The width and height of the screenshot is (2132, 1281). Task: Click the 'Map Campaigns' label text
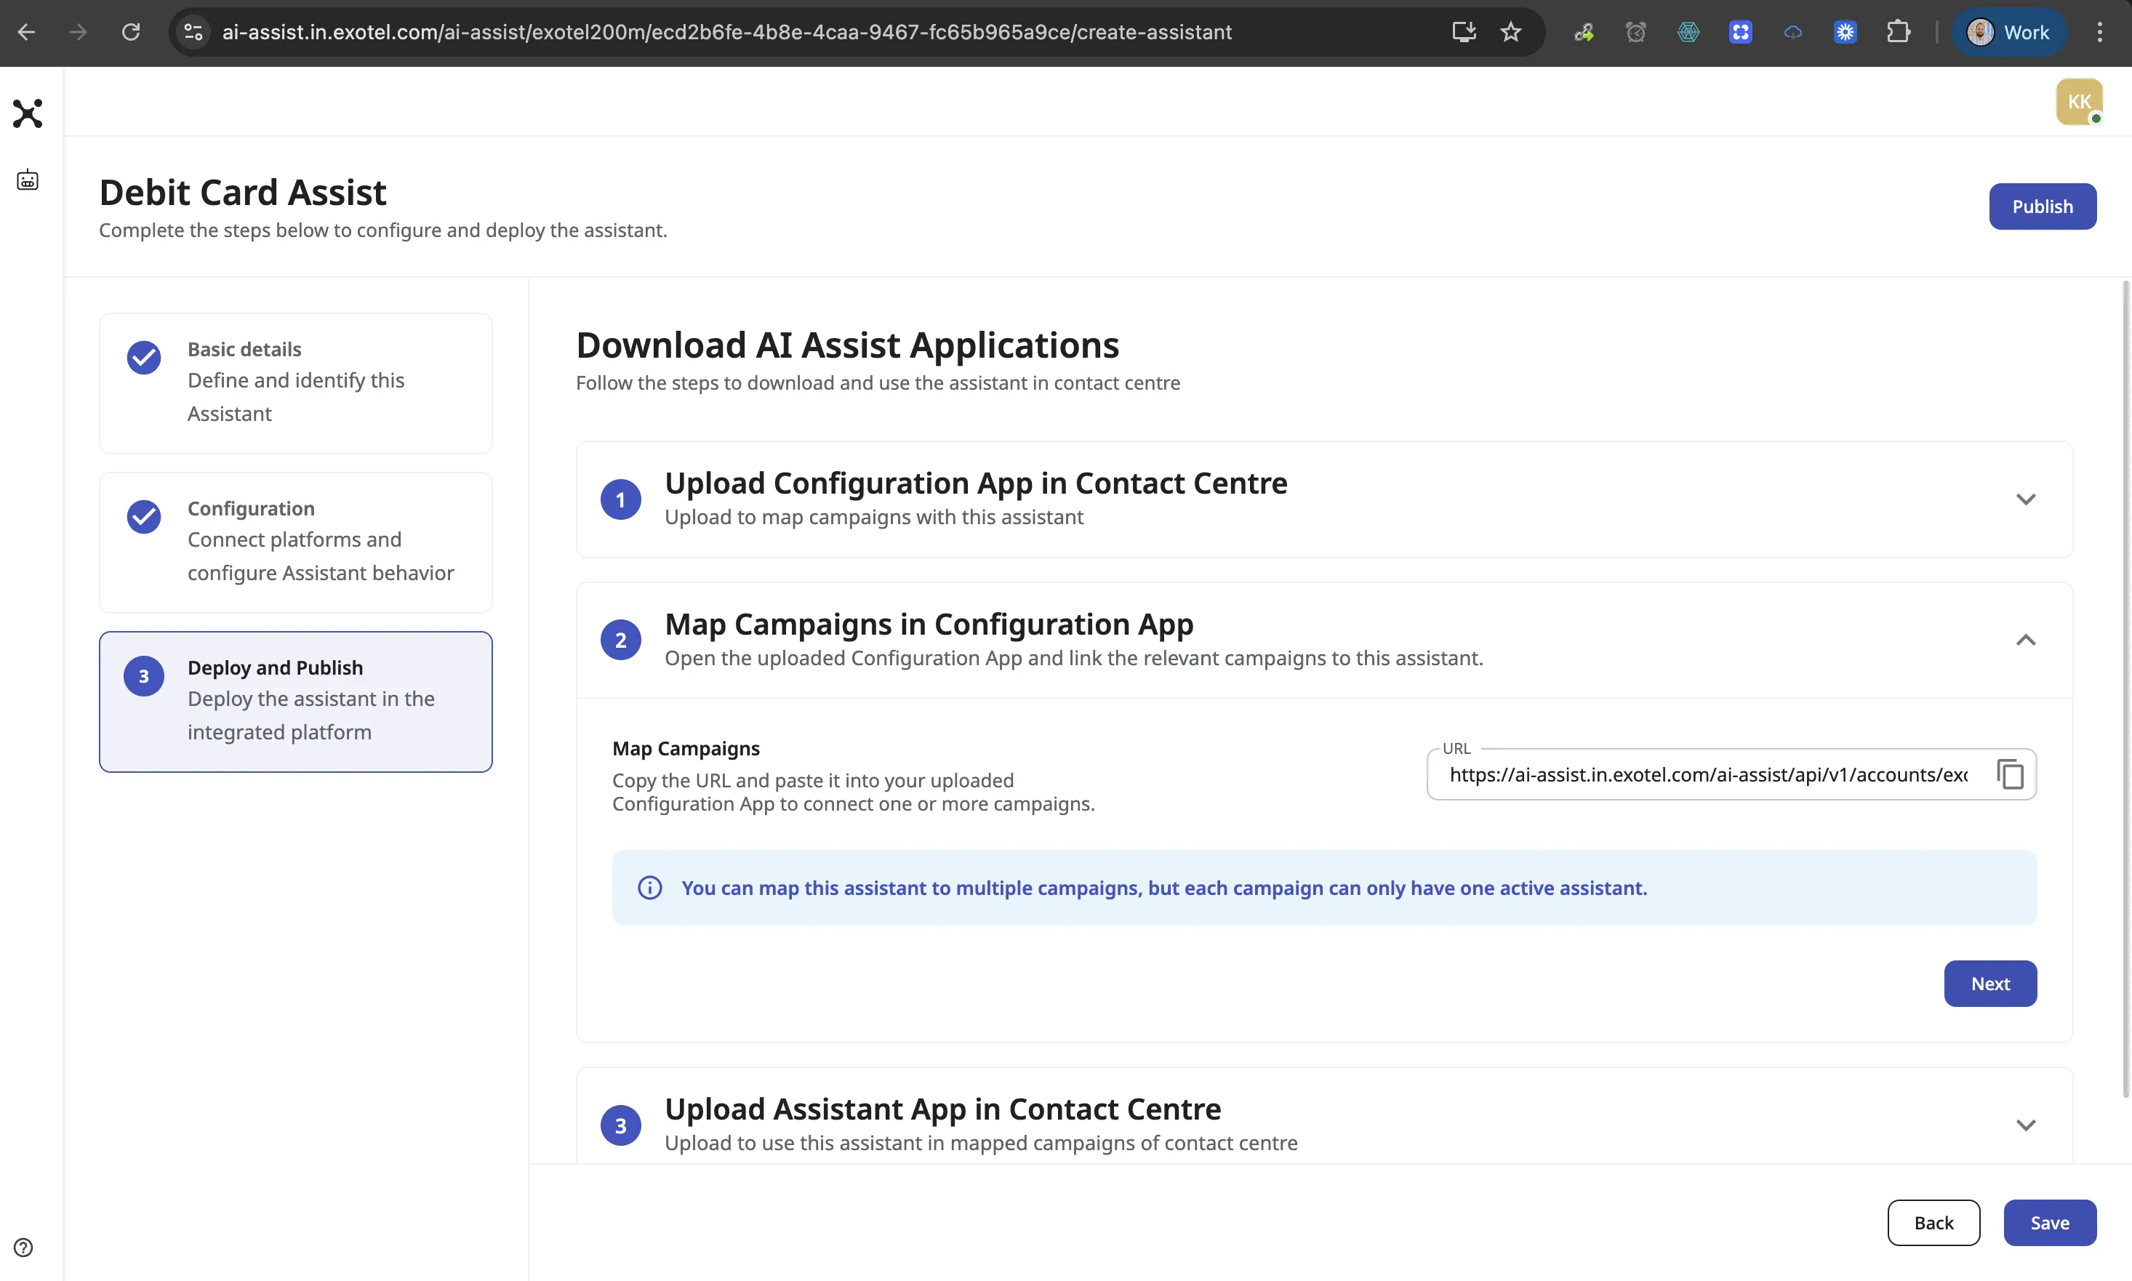tap(686, 748)
